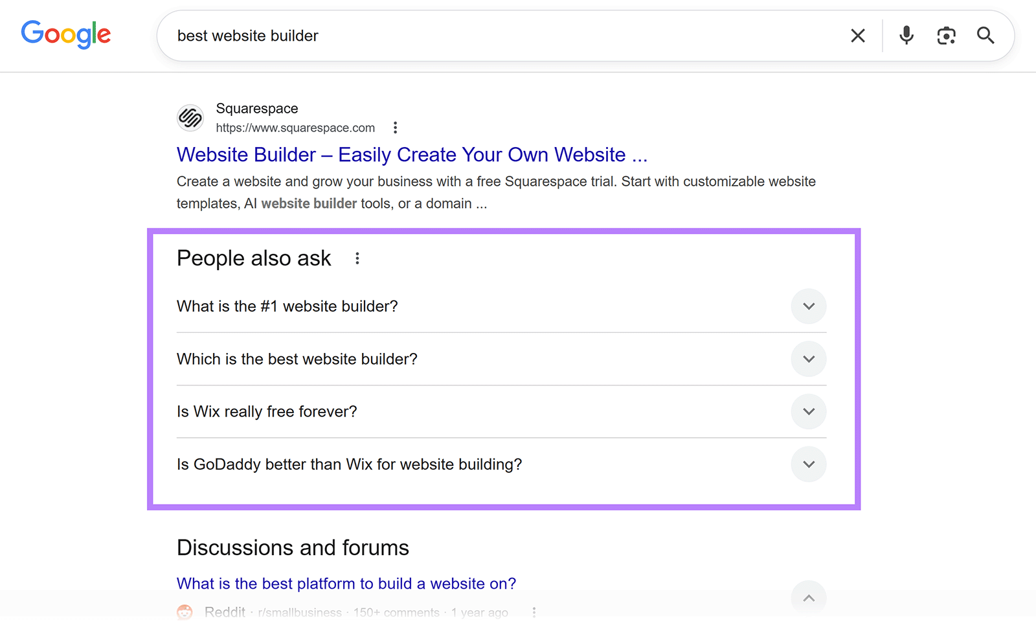Click the Reddit avatar icon
The height and width of the screenshot is (627, 1036).
click(184, 611)
